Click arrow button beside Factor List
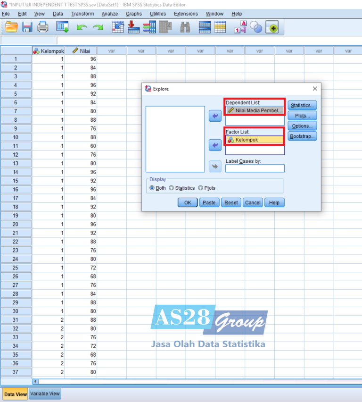 (x=215, y=145)
